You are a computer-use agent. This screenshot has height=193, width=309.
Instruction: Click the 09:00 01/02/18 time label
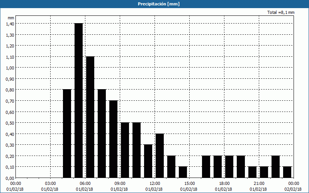119,186
